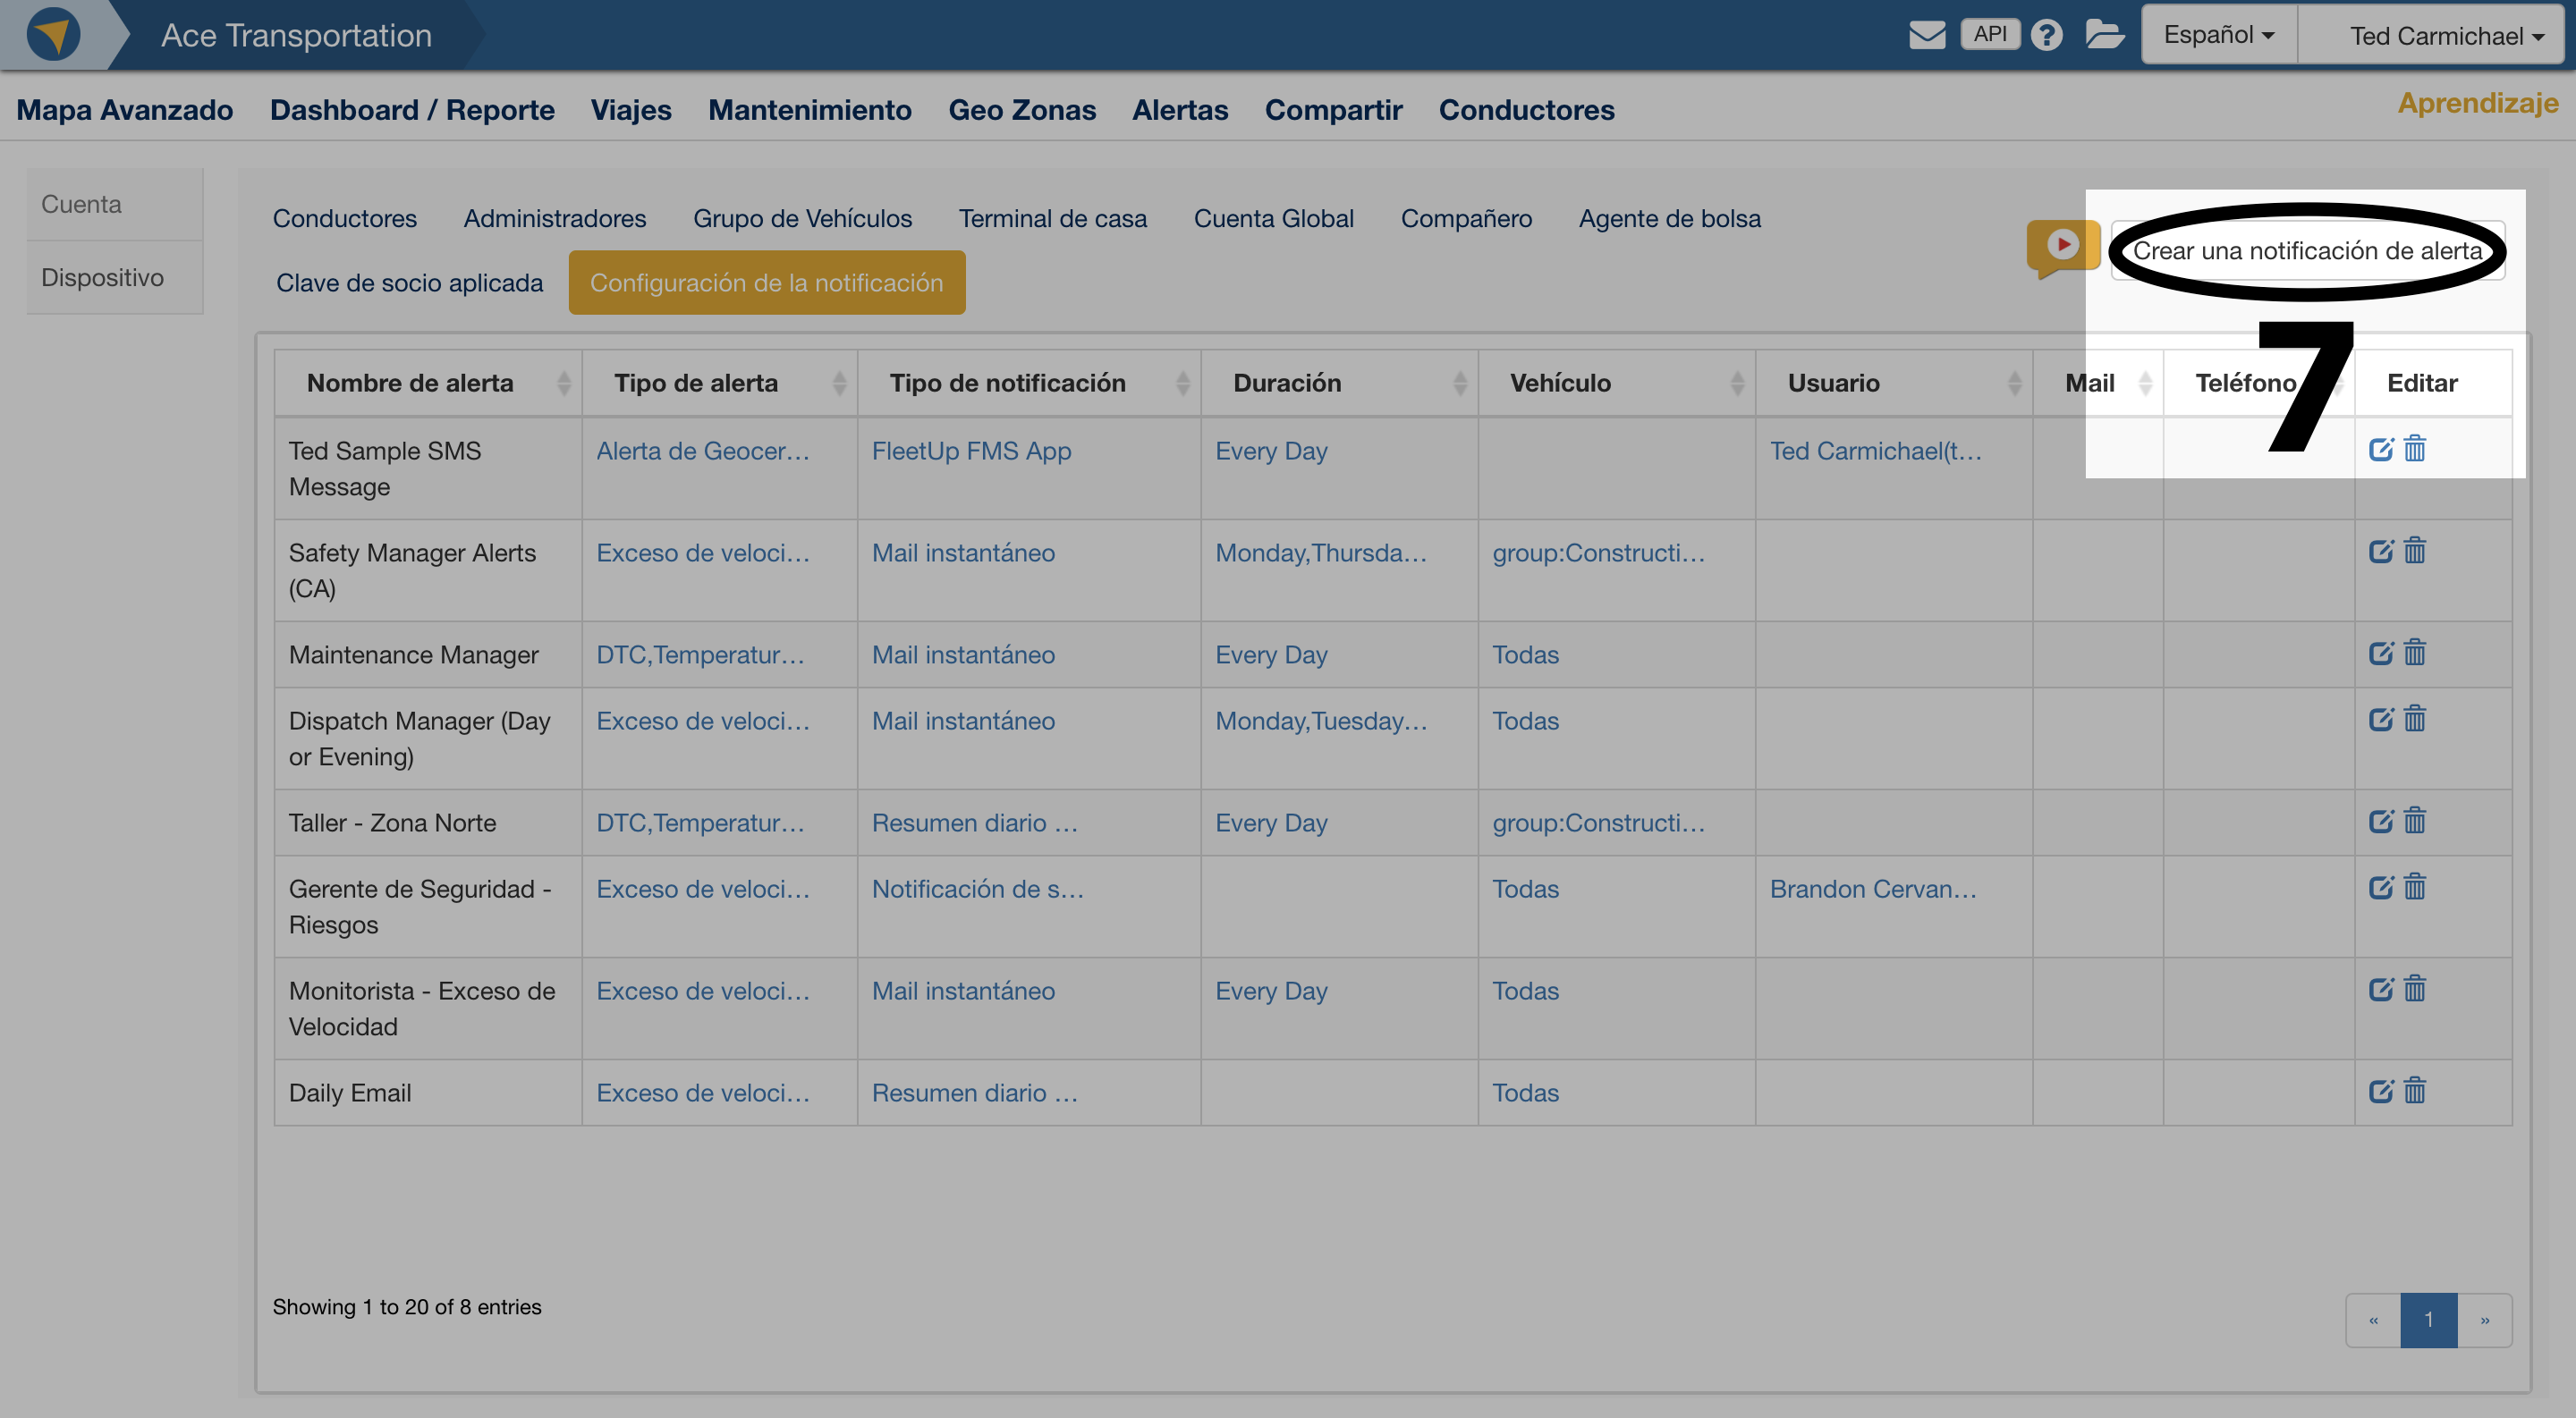This screenshot has height=1418, width=2576.
Task: Click Alerta de Geocer… in first row
Action: pyautogui.click(x=703, y=451)
